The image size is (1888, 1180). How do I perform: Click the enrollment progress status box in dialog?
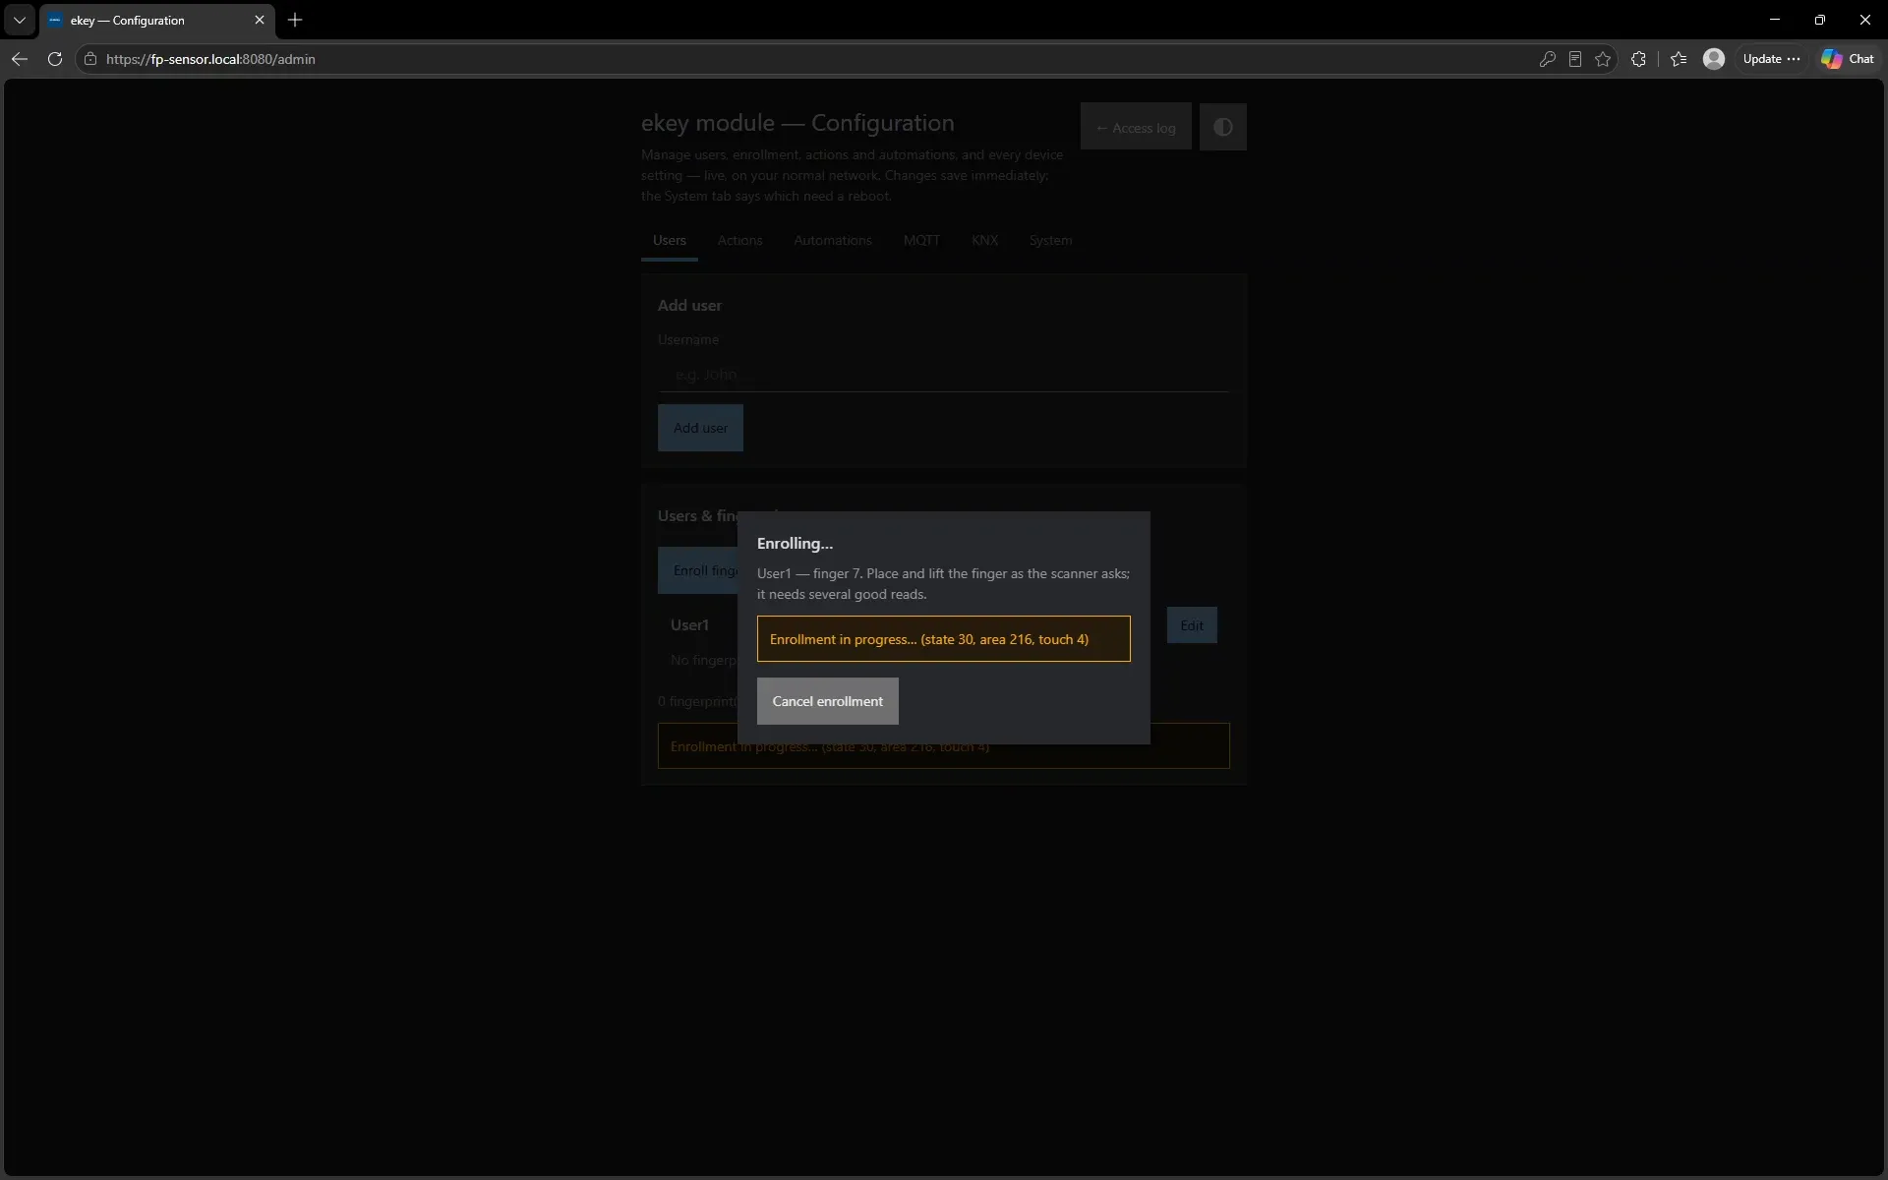(943, 639)
